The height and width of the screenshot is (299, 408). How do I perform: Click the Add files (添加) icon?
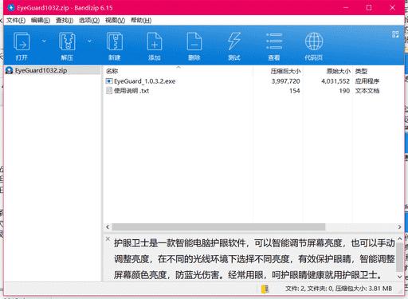(x=155, y=41)
